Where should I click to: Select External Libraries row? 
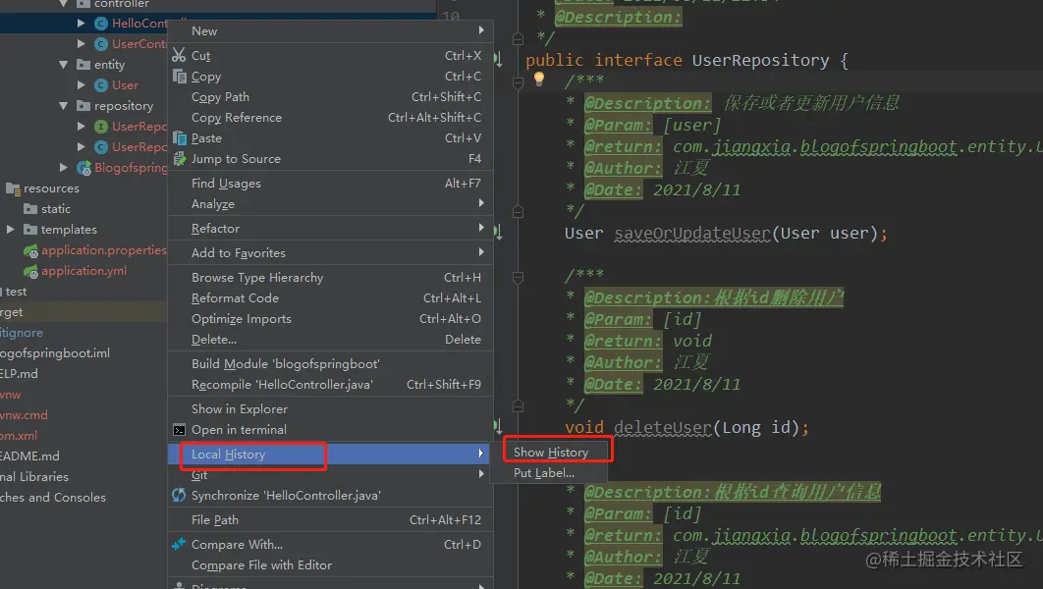click(x=34, y=477)
